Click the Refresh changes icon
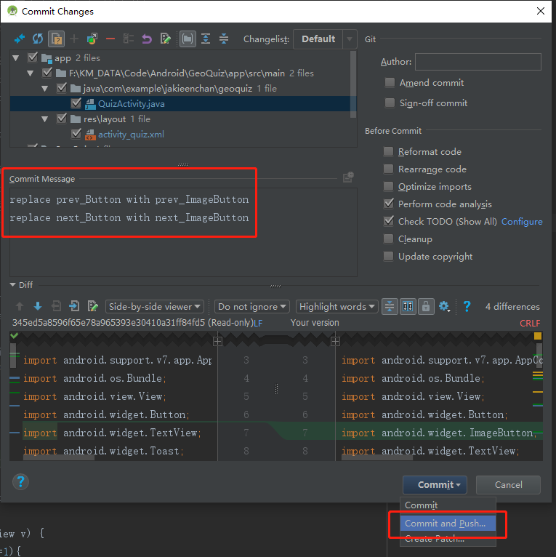This screenshot has height=557, width=556. pyautogui.click(x=38, y=39)
